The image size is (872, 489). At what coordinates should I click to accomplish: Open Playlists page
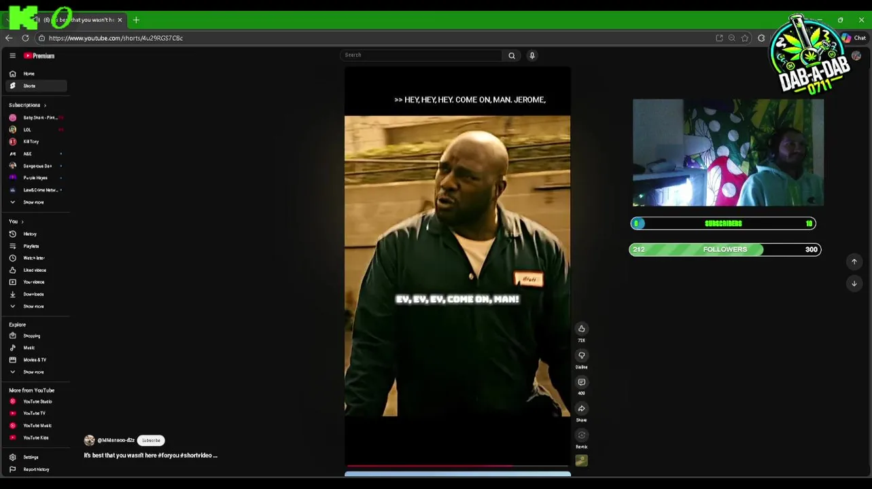pyautogui.click(x=36, y=246)
